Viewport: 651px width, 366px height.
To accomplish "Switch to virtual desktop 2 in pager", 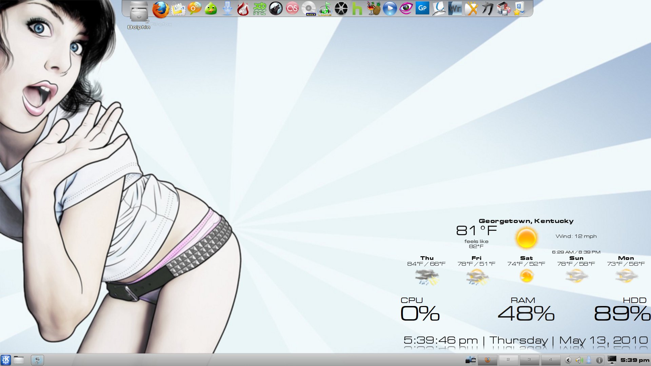I will click(x=508, y=360).
